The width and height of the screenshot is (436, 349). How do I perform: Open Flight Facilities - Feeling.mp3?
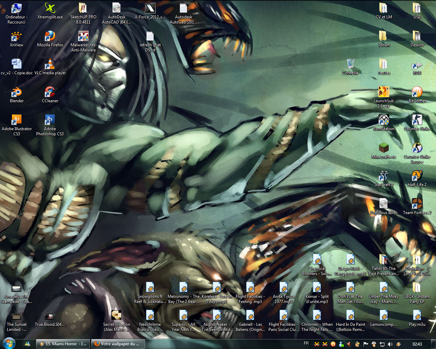pyautogui.click(x=250, y=293)
